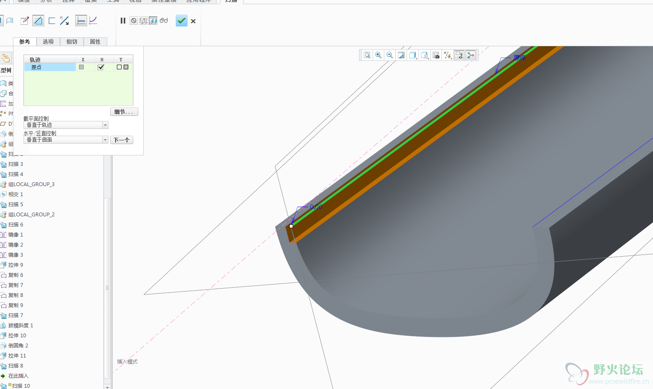Click the view manager camera icon
The image size is (653, 389).
[436, 55]
